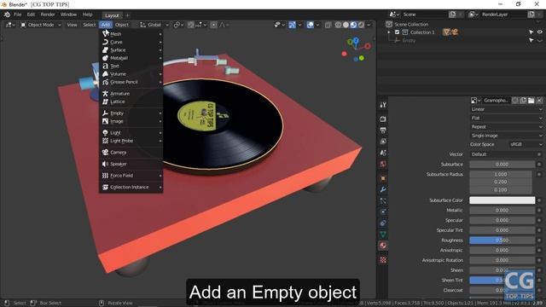
Task: Switch to solid viewport shading
Action: pos(346,25)
